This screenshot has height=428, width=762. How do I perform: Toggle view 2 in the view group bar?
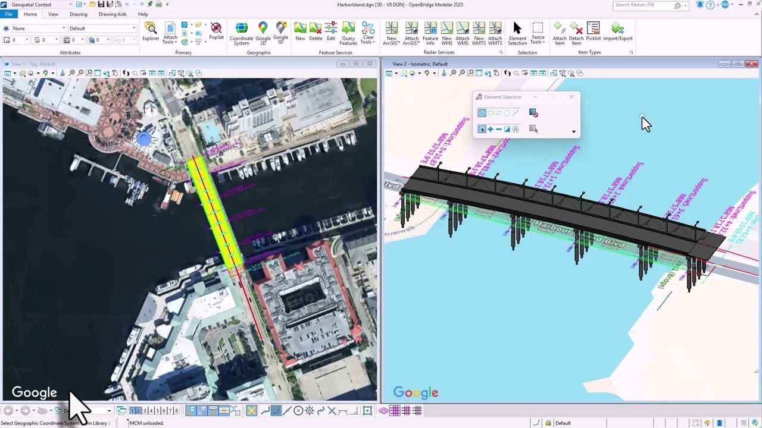[x=139, y=411]
